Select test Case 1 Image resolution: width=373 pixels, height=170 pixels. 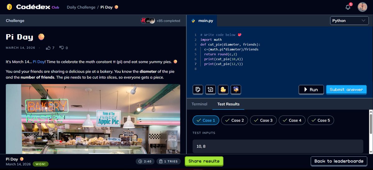pos(206,120)
